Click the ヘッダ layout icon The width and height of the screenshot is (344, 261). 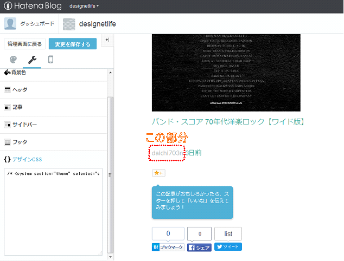pyautogui.click(x=7, y=90)
